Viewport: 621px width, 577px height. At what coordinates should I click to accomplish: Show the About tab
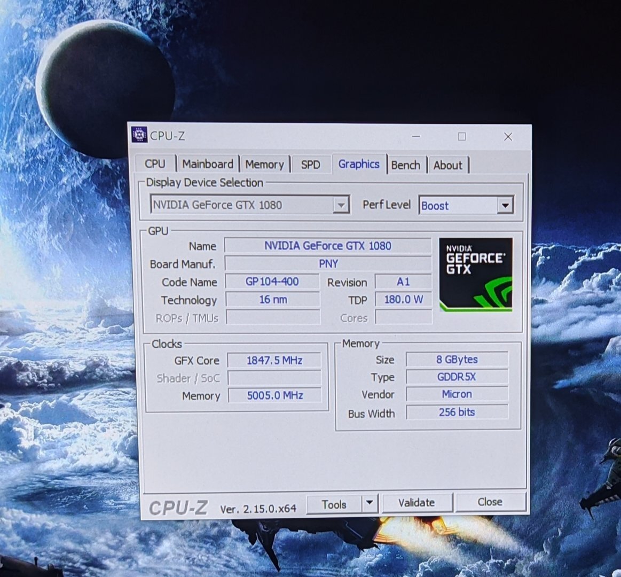point(448,165)
